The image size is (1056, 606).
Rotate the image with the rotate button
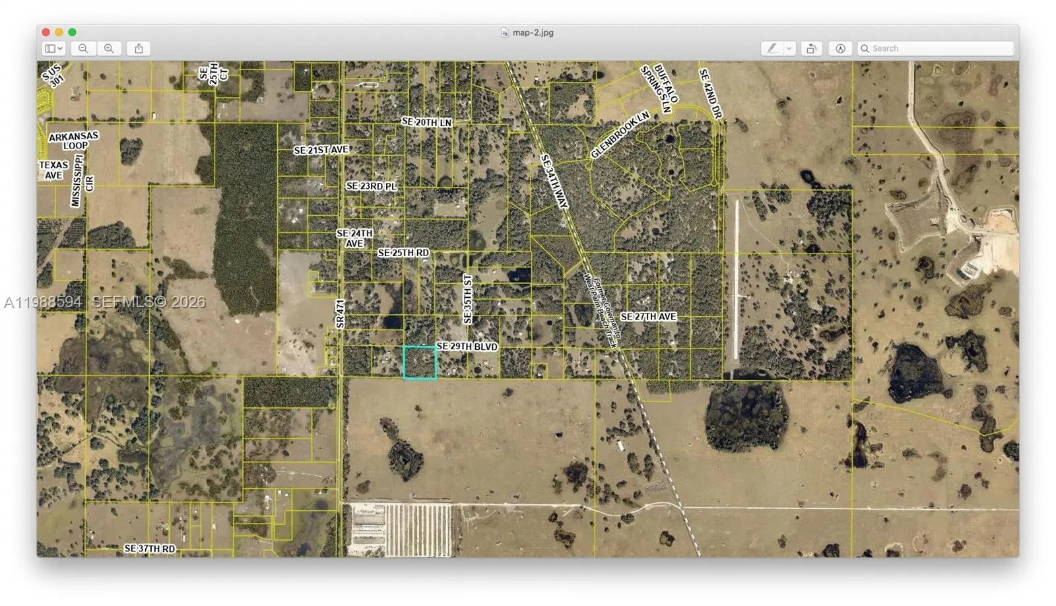(811, 48)
